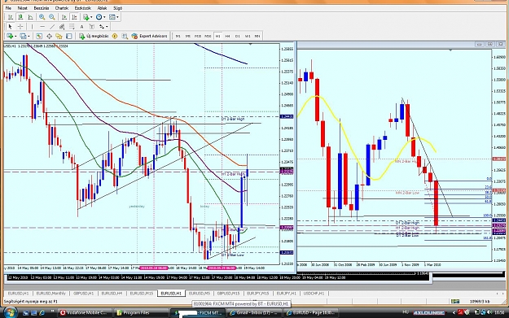509x318 pixels.
Task: Click the chart templates icon
Action: click(112, 17)
